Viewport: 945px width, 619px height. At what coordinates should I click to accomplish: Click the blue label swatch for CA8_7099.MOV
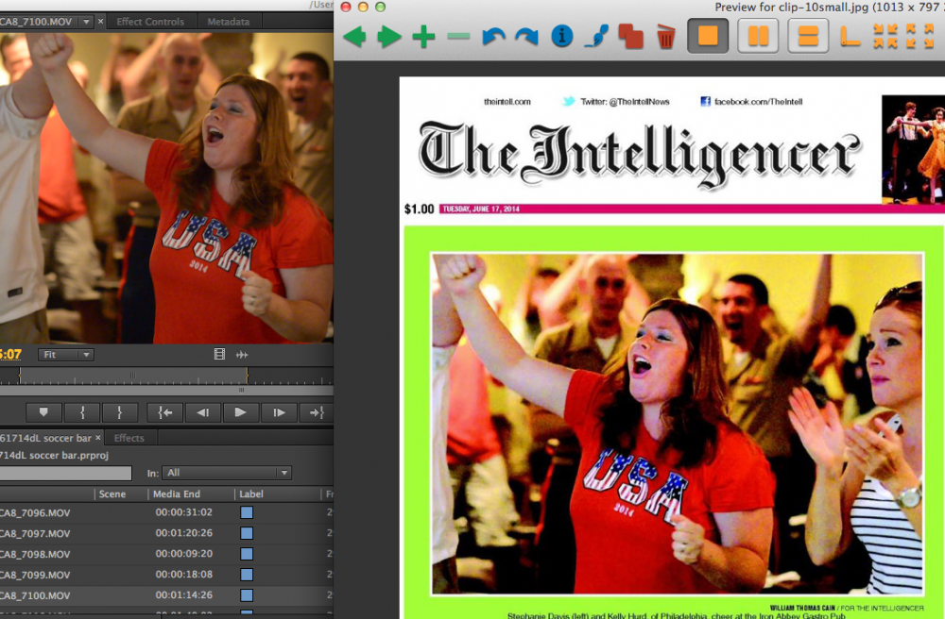(x=247, y=575)
